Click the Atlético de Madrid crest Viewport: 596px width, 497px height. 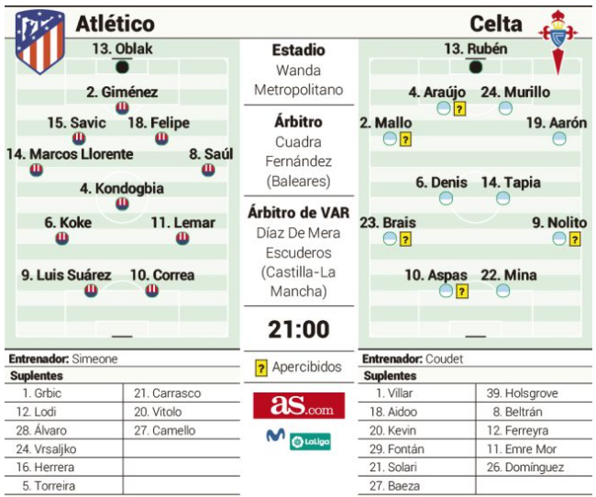tap(40, 42)
